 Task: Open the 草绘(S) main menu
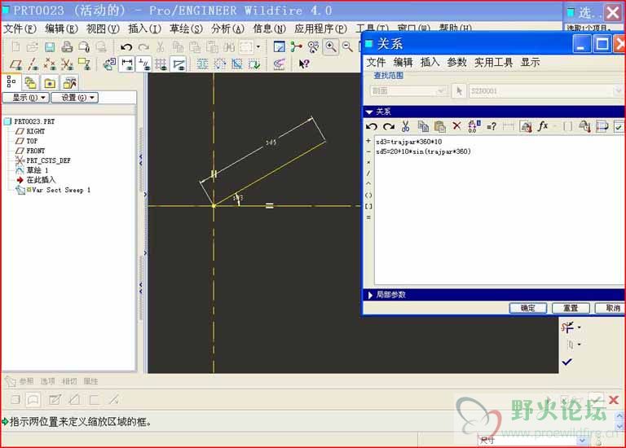pyautogui.click(x=186, y=29)
